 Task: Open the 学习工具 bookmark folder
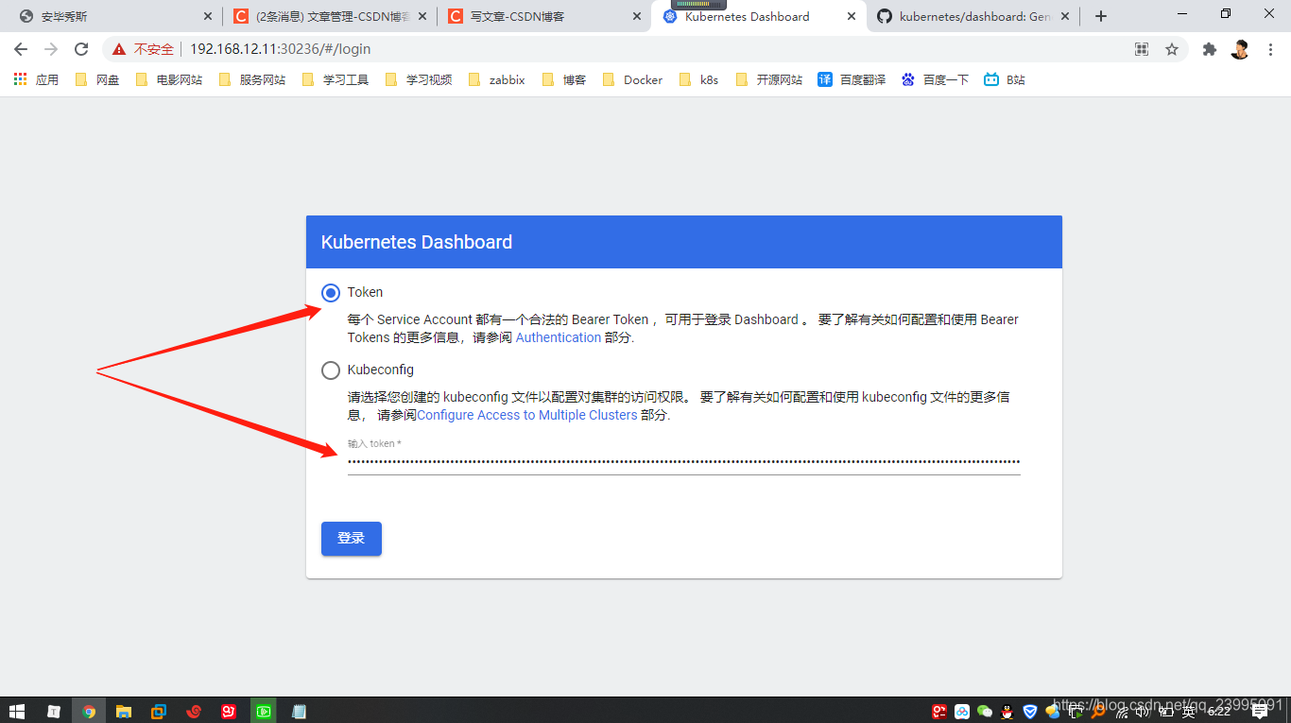tap(336, 79)
